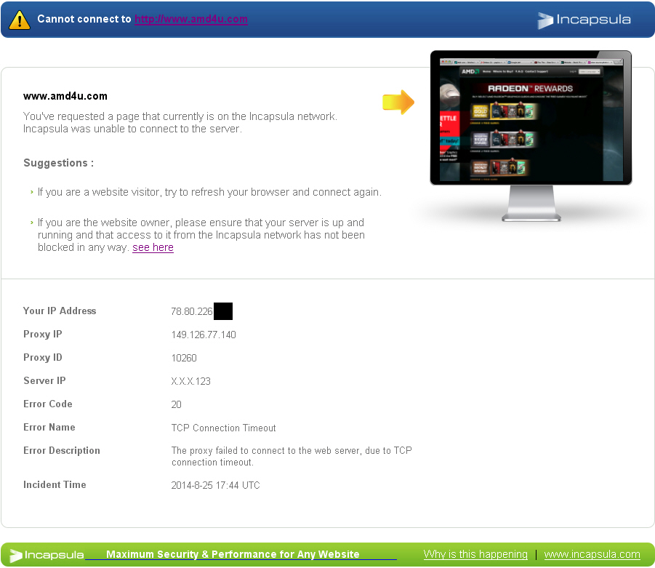Click the 'Server IP' label
This screenshot has width=655, height=568.
(x=44, y=381)
